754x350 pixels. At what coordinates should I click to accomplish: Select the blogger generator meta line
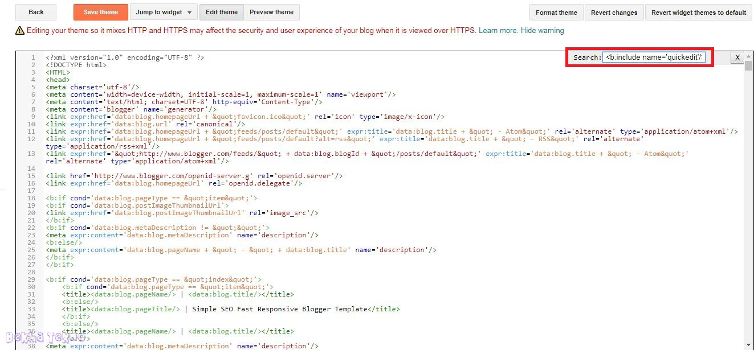tap(131, 109)
